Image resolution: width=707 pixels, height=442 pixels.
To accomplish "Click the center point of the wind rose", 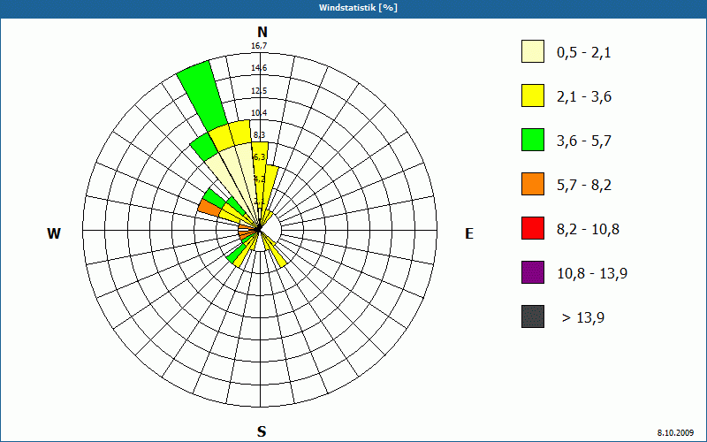I will 258,230.
